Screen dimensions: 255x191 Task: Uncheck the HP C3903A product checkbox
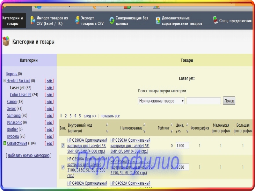pos(63,145)
